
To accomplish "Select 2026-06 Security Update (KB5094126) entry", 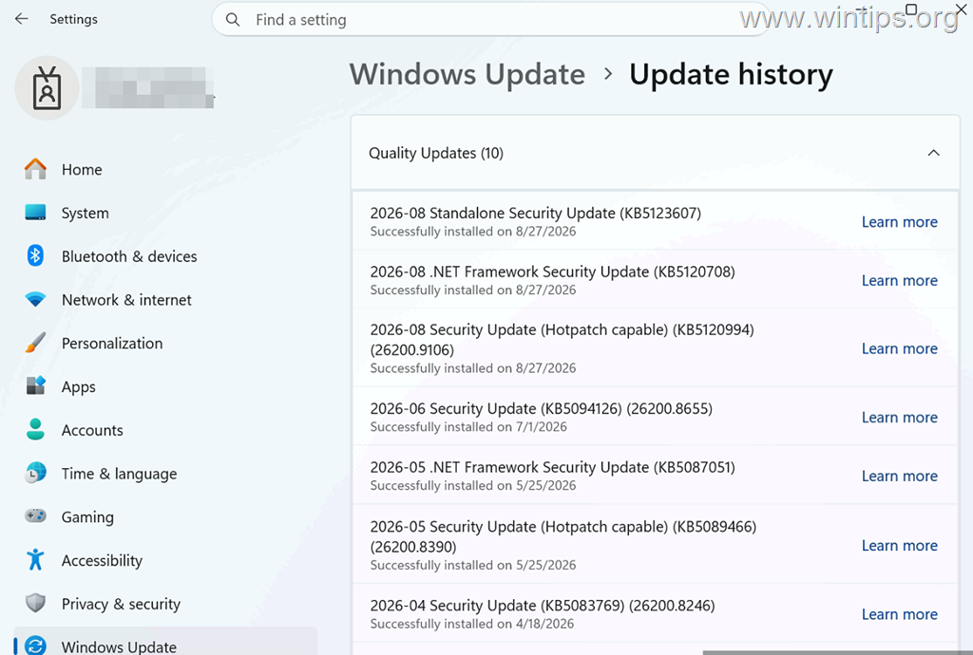I will [656, 417].
